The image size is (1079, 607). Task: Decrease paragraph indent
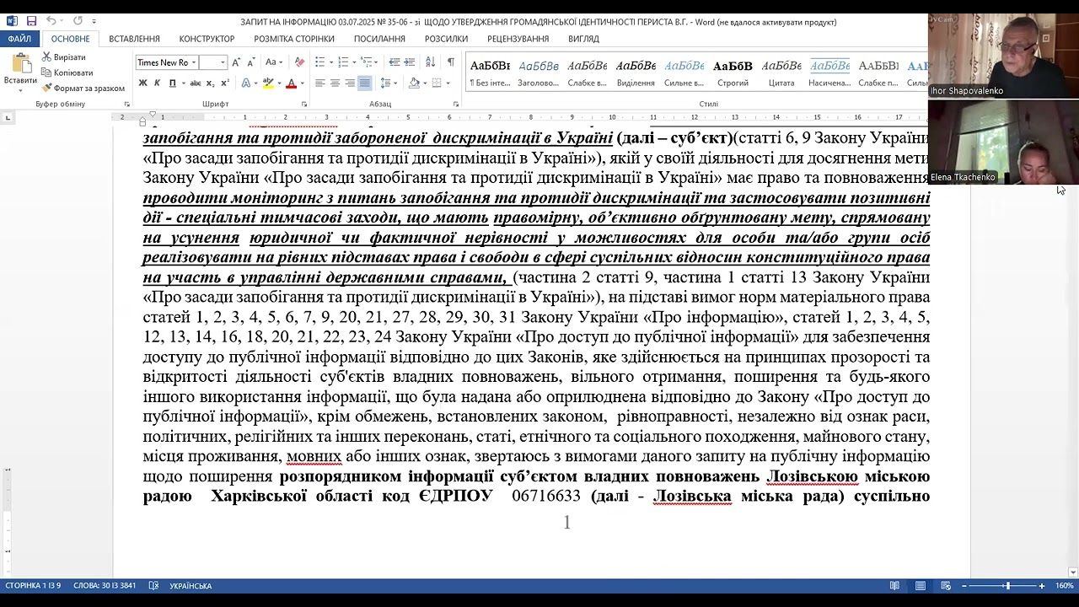click(395, 62)
